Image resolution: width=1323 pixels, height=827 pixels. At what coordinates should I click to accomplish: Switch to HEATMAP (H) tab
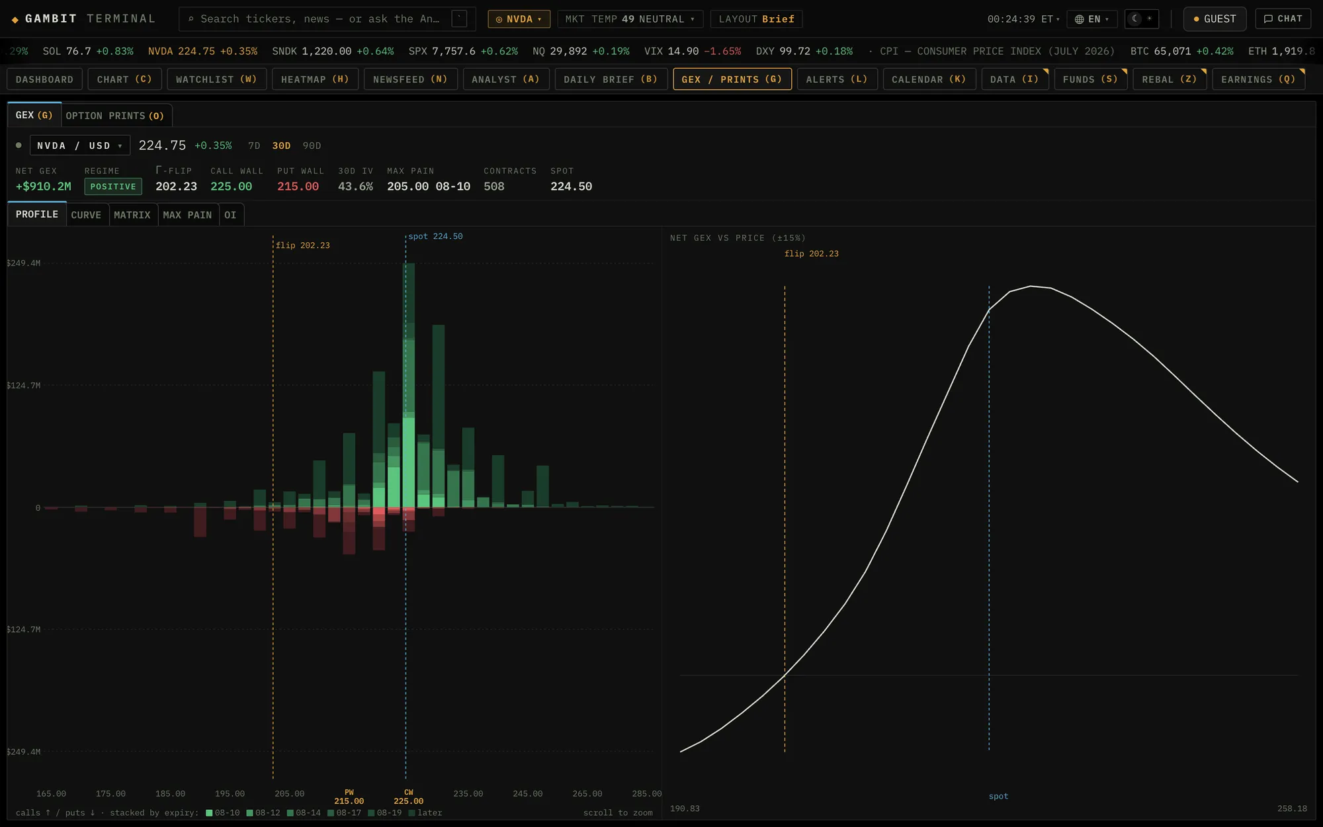(x=315, y=79)
